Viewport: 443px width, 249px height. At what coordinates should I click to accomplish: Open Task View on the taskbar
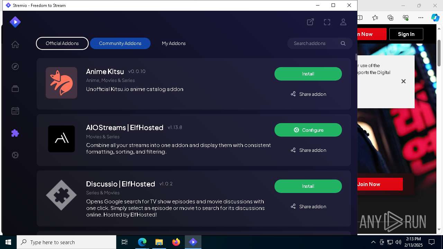pyautogui.click(x=125, y=242)
